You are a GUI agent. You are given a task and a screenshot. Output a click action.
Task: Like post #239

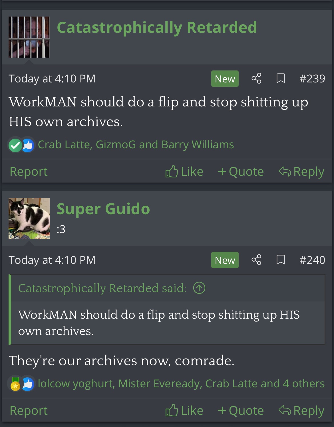point(184,171)
